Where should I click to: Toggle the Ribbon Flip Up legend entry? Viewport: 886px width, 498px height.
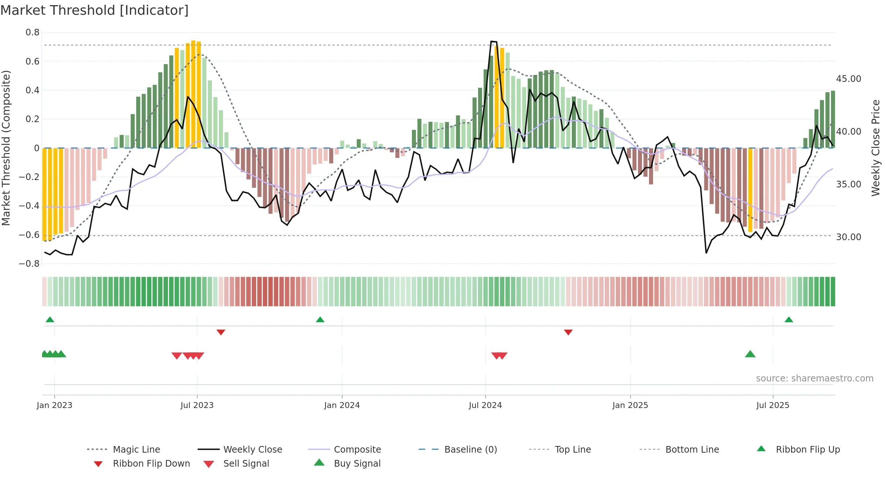tap(798, 449)
